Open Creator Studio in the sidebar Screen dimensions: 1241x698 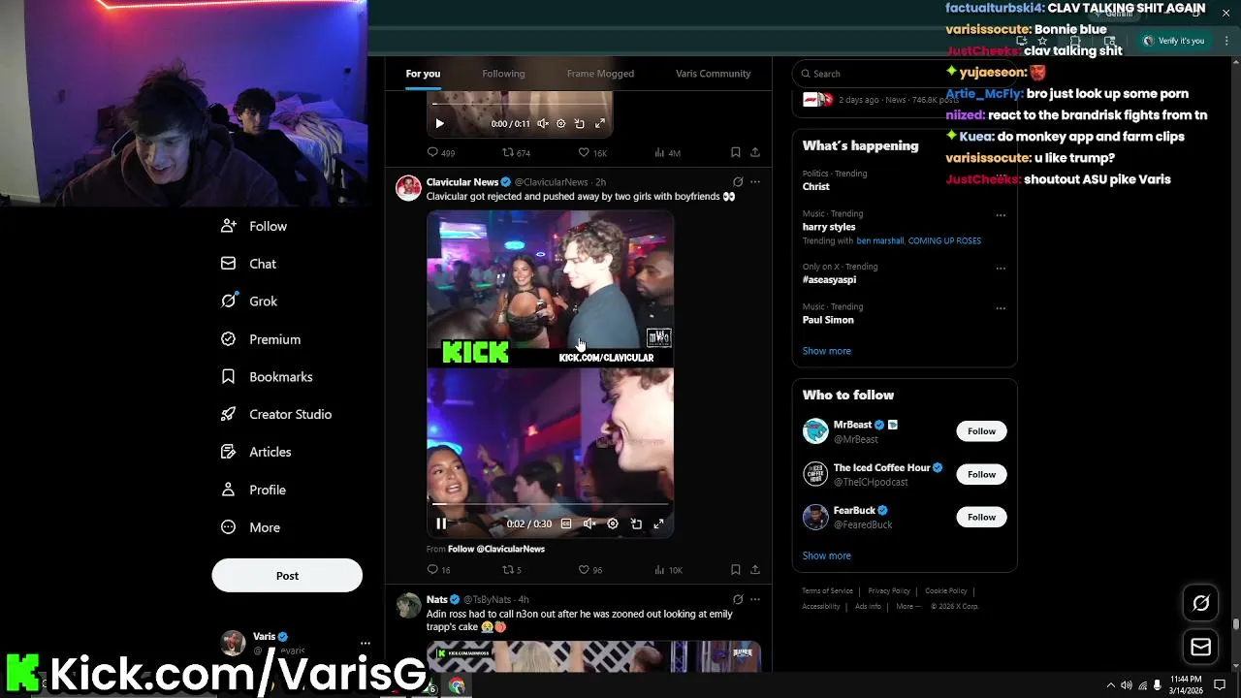[x=276, y=414]
